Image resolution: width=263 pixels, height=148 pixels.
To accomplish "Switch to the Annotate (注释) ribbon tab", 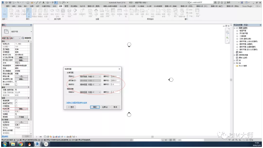I will pos(32,6).
